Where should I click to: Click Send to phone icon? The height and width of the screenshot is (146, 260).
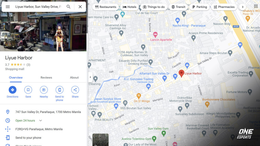point(59,90)
